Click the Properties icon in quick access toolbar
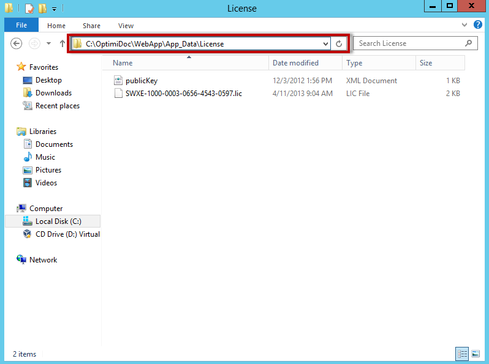This screenshot has width=489, height=364. pyautogui.click(x=29, y=9)
